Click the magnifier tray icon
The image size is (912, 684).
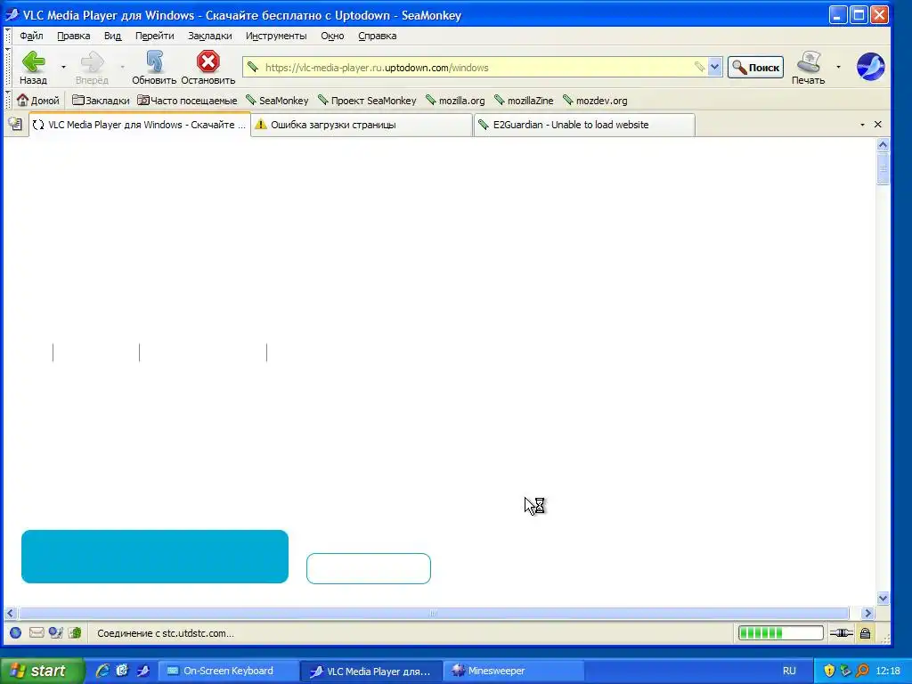click(x=862, y=671)
